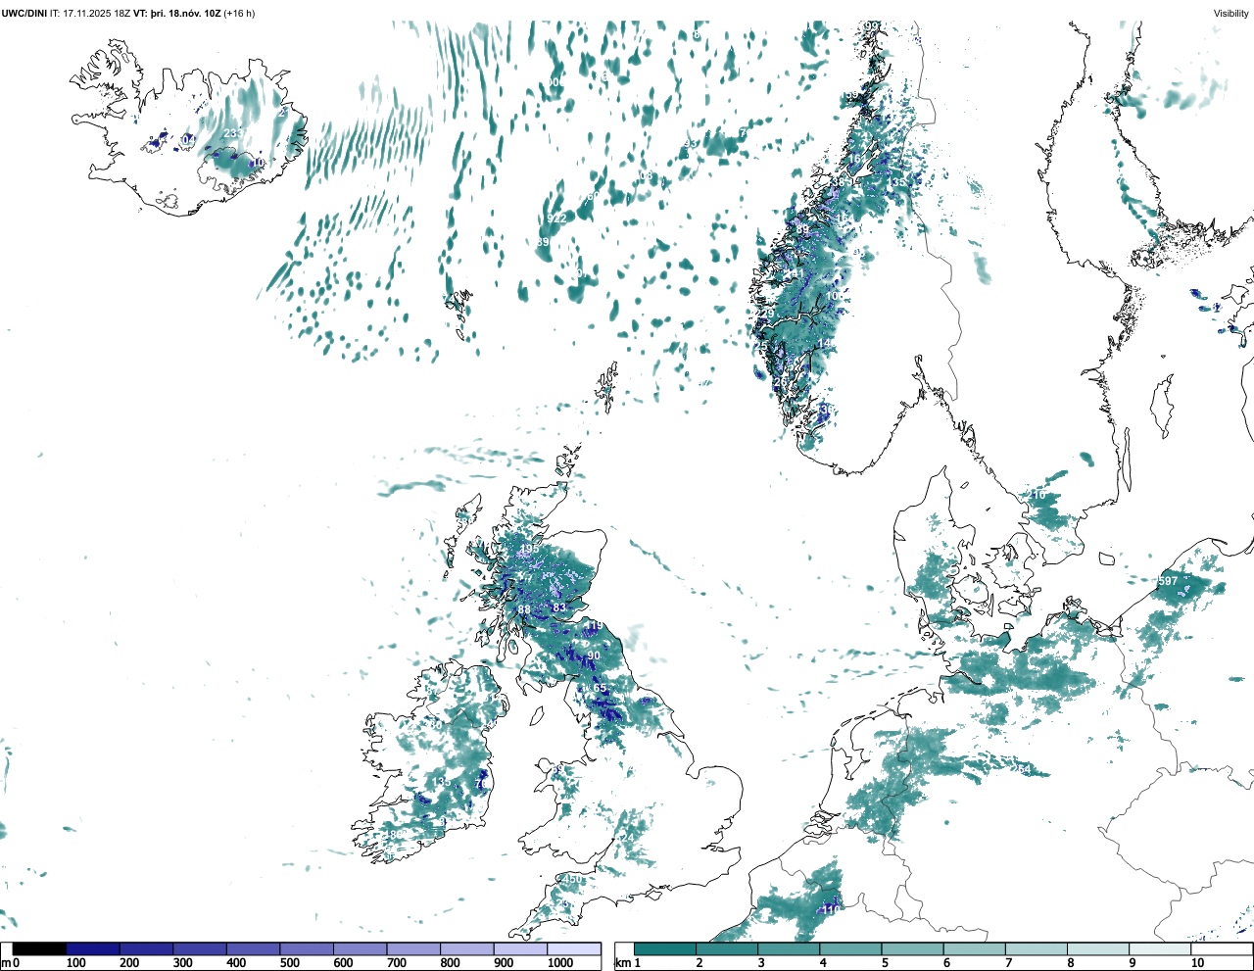The width and height of the screenshot is (1254, 971).
Task: Click the dark navy 100–200 m legend swatch
Action: pyautogui.click(x=93, y=949)
